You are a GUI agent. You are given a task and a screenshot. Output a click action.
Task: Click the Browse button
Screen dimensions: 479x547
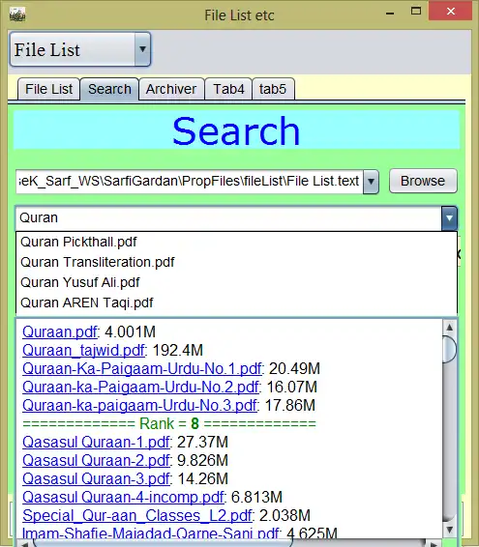(x=423, y=181)
